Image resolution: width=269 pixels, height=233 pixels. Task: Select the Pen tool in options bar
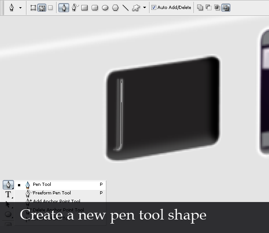[x=64, y=8]
